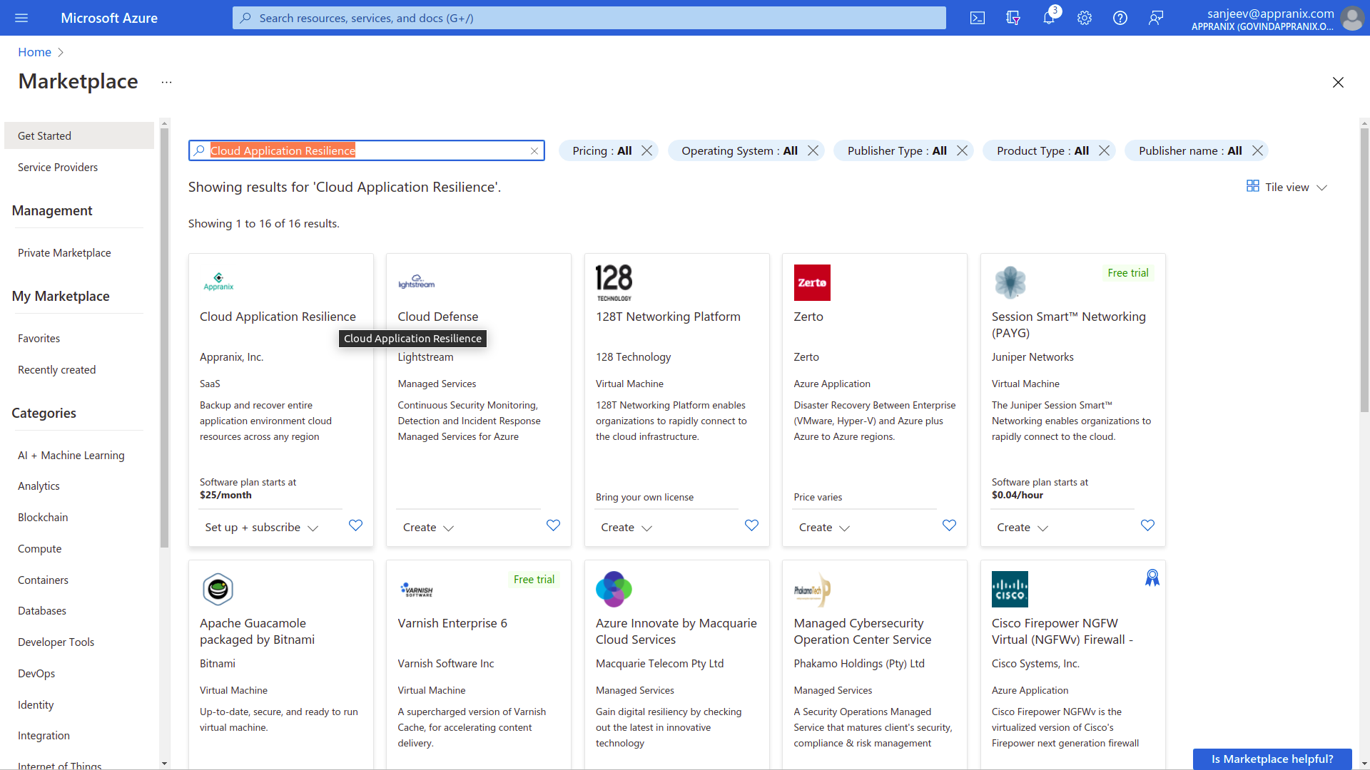Toggle favorite on Session Smart Networking card
The width and height of the screenshot is (1370, 770).
tap(1147, 525)
